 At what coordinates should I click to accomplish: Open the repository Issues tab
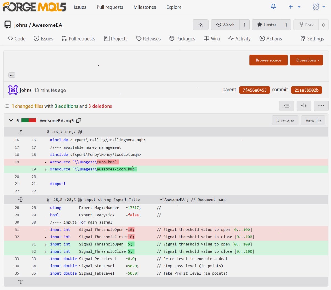click(x=43, y=39)
